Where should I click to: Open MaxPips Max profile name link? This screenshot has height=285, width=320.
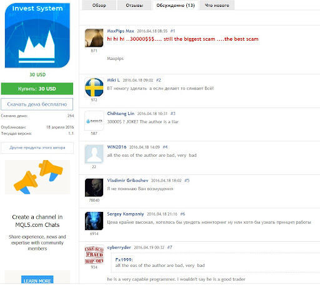pos(121,31)
